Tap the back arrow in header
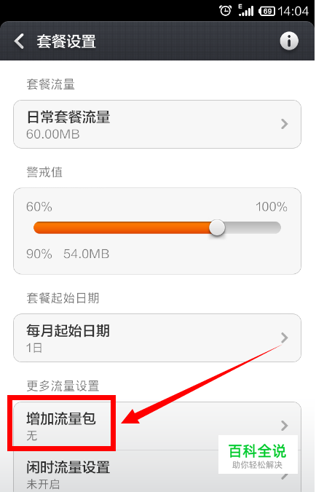The height and width of the screenshot is (492, 316). (x=19, y=41)
